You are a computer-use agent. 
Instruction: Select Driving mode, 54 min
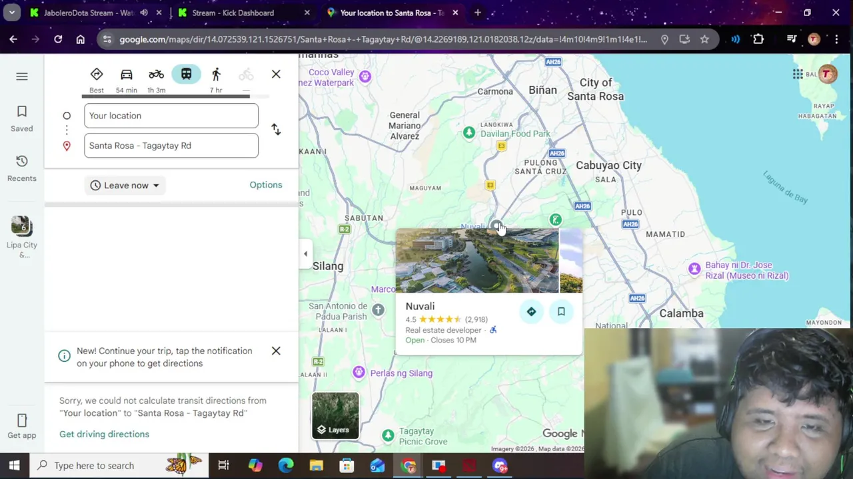pyautogui.click(x=126, y=79)
